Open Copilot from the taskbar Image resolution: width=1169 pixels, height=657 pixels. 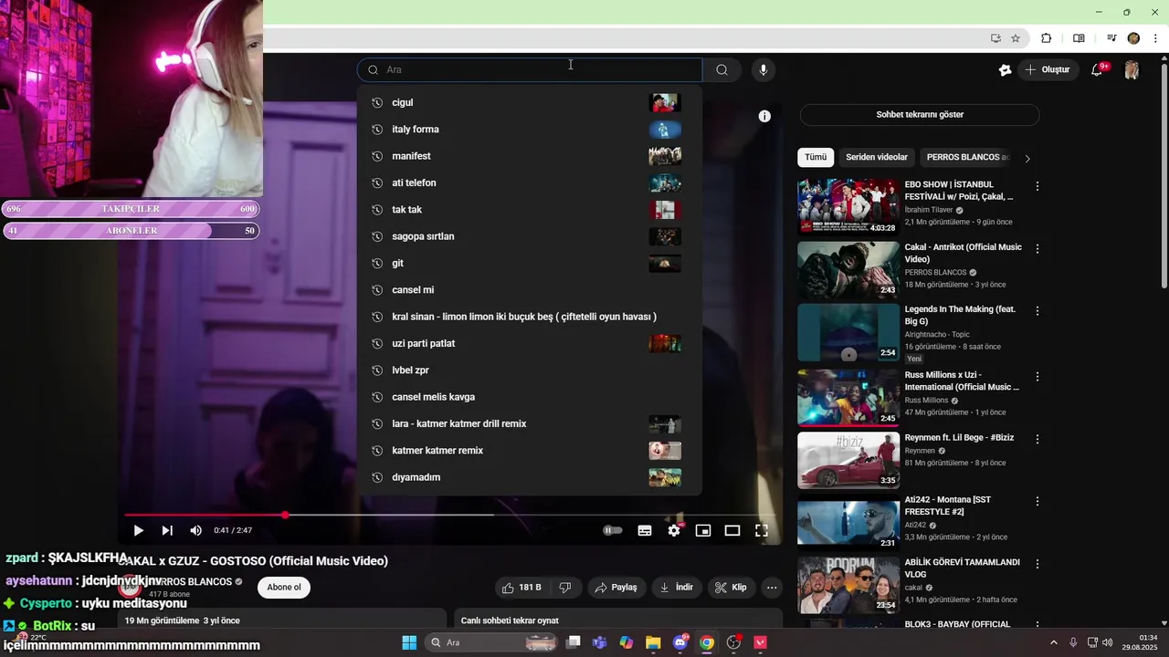coord(627,642)
